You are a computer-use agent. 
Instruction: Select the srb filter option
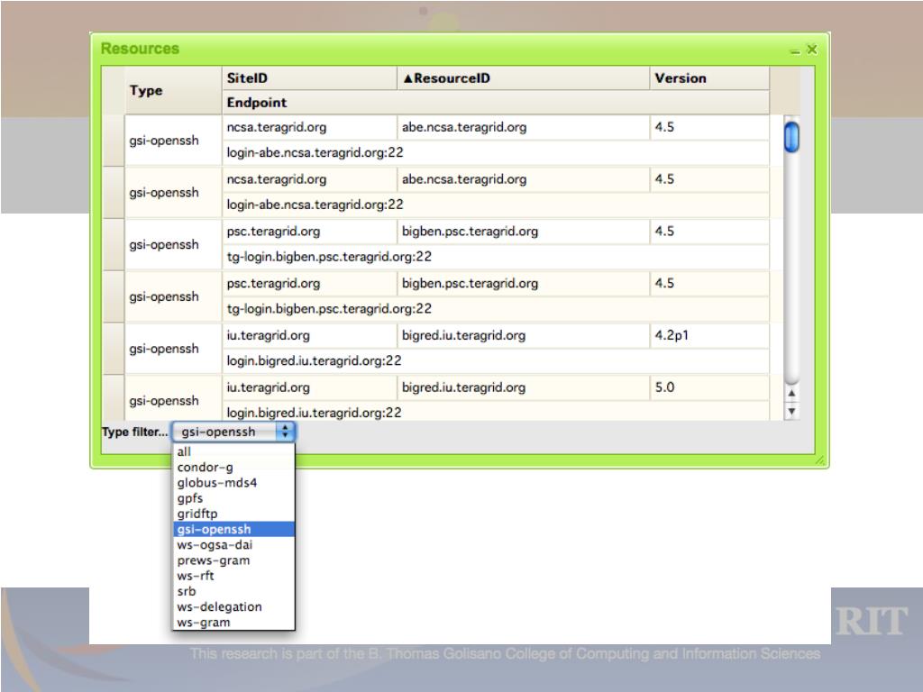click(233, 591)
